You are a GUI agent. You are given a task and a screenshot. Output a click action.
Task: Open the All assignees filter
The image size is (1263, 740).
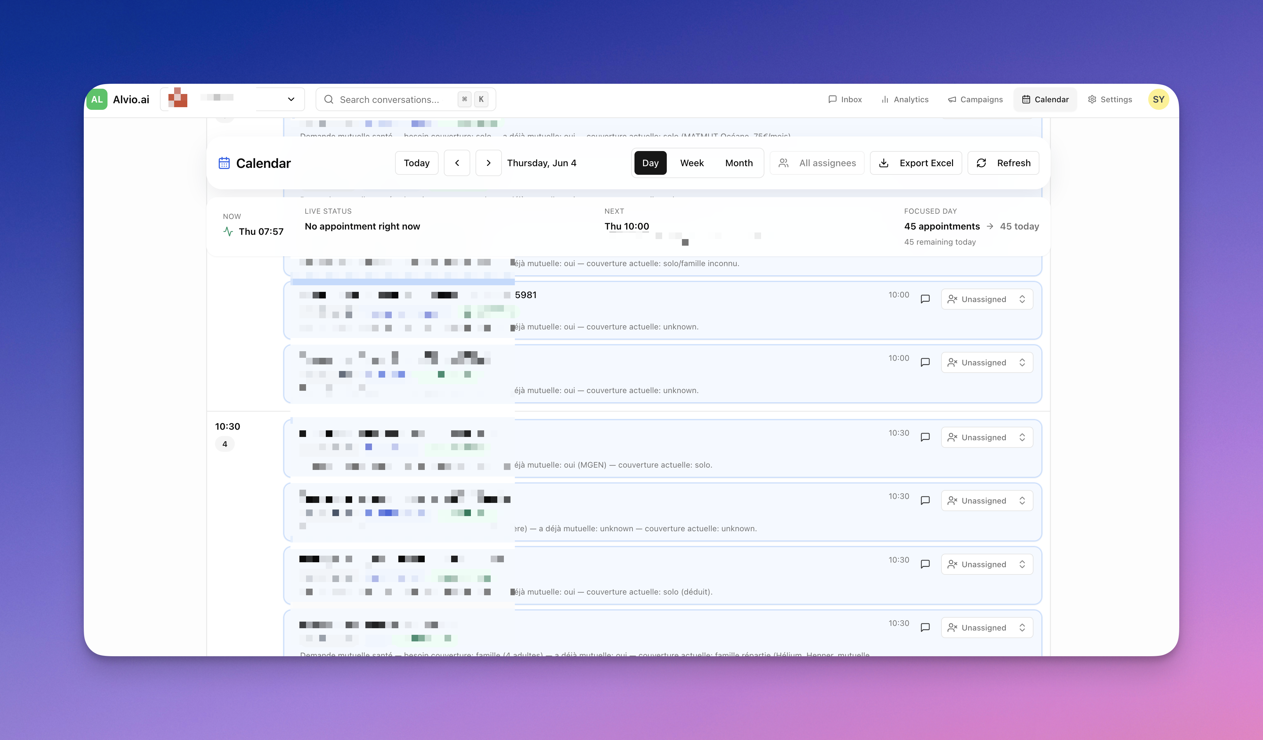click(817, 163)
